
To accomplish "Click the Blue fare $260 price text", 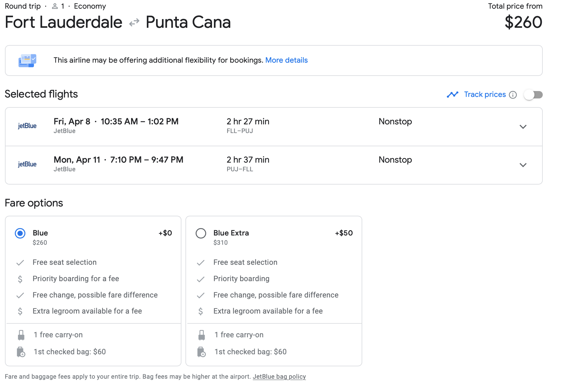I will click(x=40, y=243).
